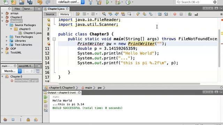Open the default configuration dropdown
The image size is (223, 125).
(70, 2)
